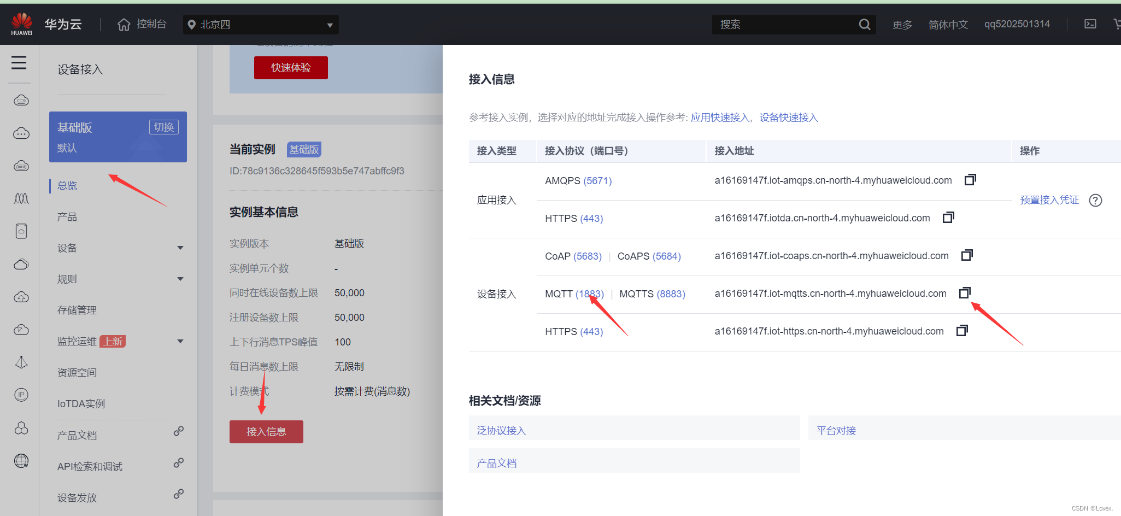Image resolution: width=1121 pixels, height=516 pixels.
Task: Open 产品文档 external link icon in sidebar
Action: [179, 431]
